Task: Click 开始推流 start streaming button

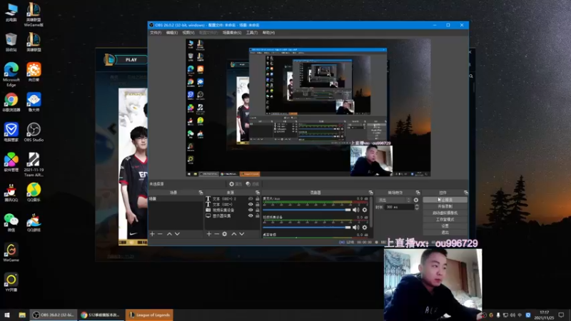Action: click(x=445, y=200)
